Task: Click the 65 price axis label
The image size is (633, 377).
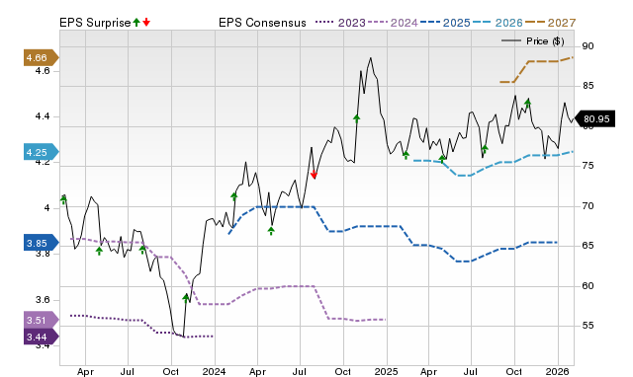Action: point(588,246)
